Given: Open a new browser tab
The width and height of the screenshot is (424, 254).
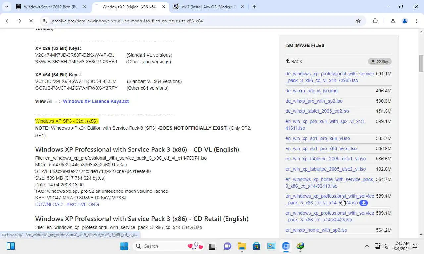Looking at the screenshot, I should tap(254, 7).
